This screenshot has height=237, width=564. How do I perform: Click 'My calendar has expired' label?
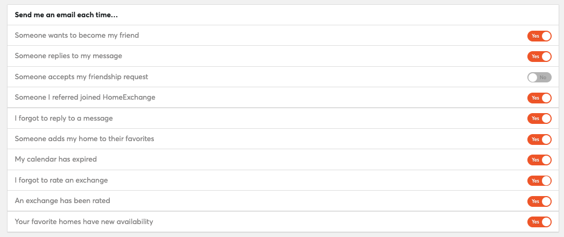56,159
